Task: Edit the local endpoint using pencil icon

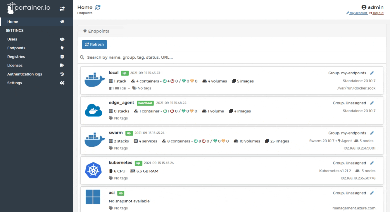Action: point(372,73)
